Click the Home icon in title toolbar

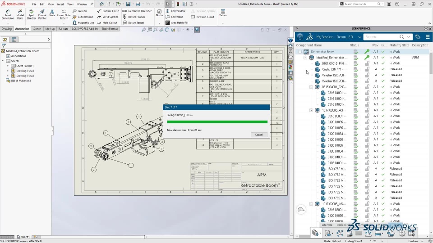click(101, 4)
